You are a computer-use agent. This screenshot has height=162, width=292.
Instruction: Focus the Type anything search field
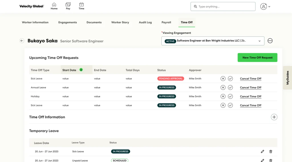point(223,7)
